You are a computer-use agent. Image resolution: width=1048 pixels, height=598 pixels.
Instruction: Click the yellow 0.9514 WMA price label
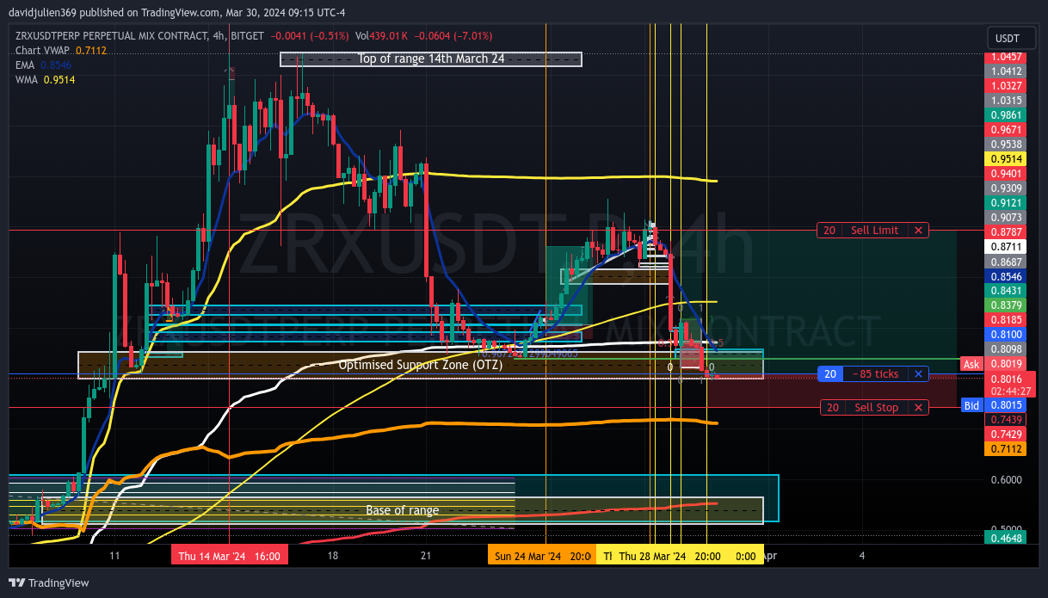[1006, 159]
